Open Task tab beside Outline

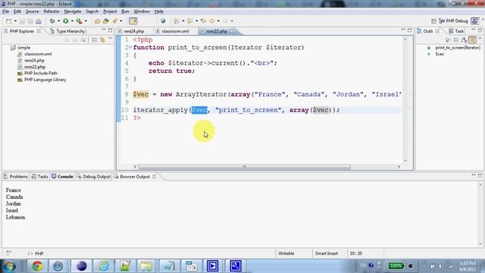click(456, 31)
